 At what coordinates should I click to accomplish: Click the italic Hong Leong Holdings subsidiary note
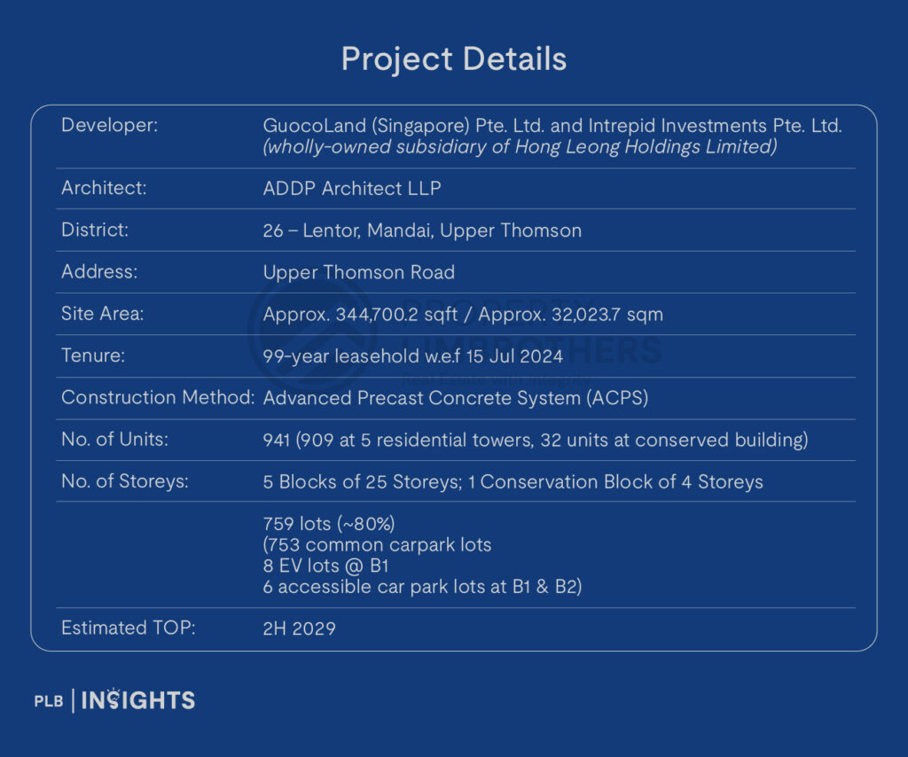point(520,146)
